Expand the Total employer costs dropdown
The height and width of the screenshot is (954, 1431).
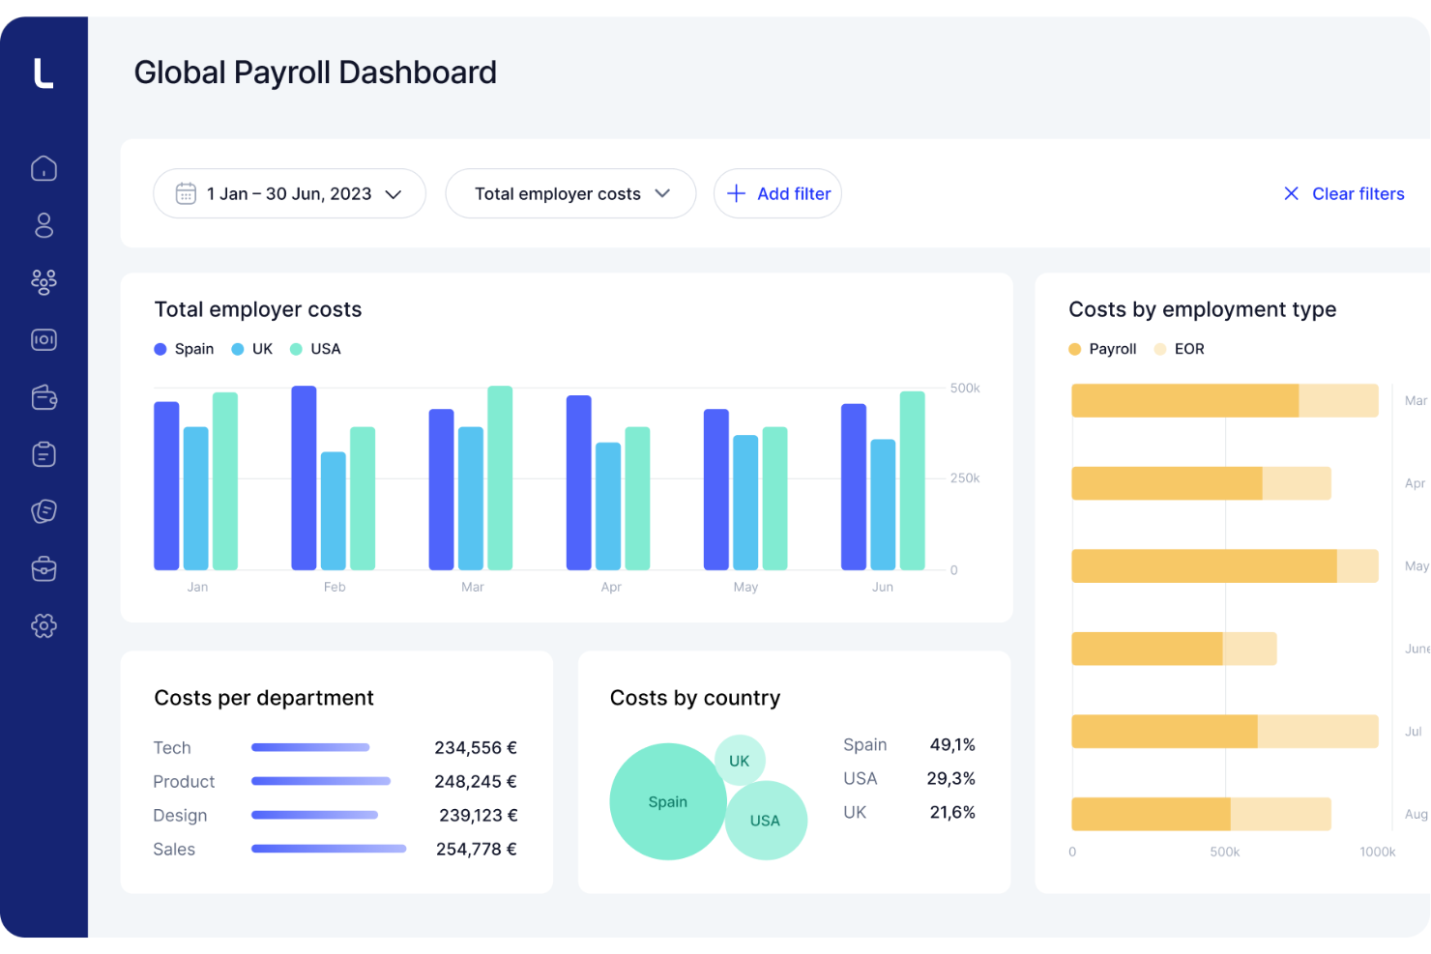tap(570, 193)
